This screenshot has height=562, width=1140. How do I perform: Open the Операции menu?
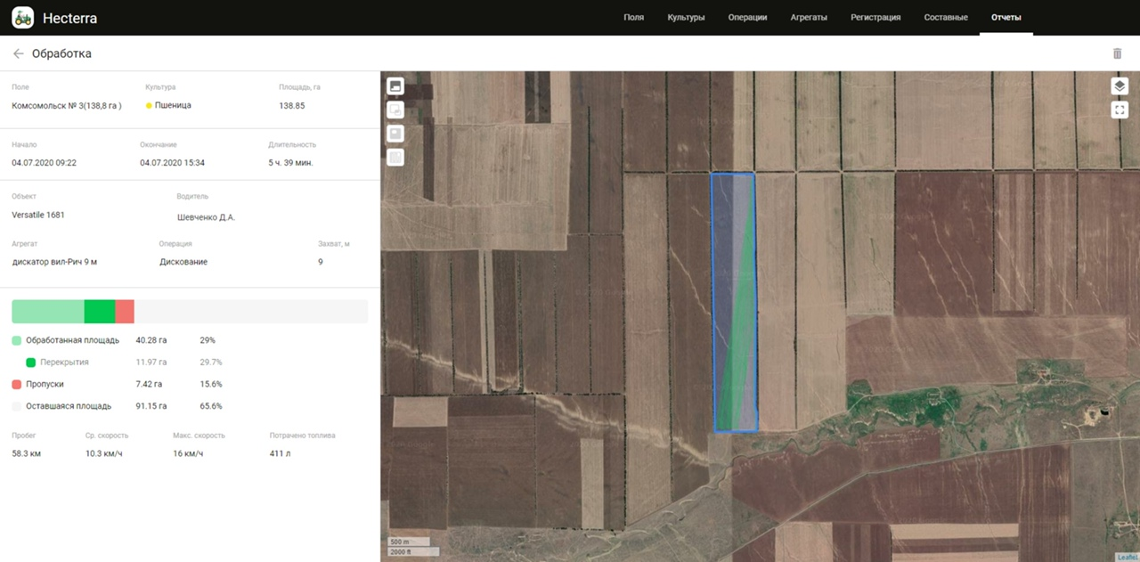[x=747, y=16]
